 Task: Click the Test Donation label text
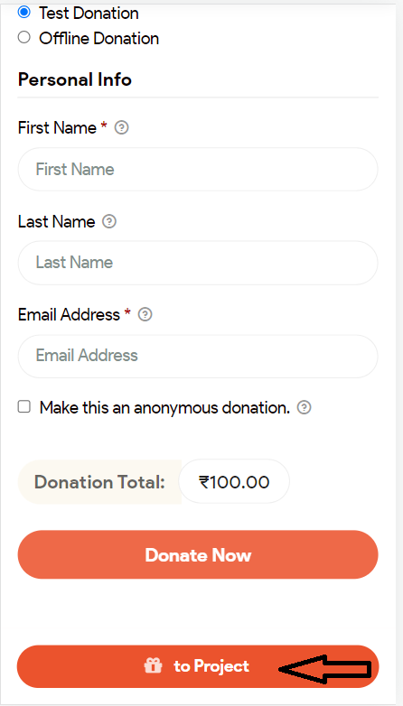tap(89, 14)
